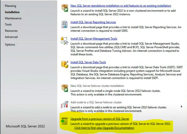Go to the Maintenance section
This screenshot has height=134, width=187.
point(13,18)
